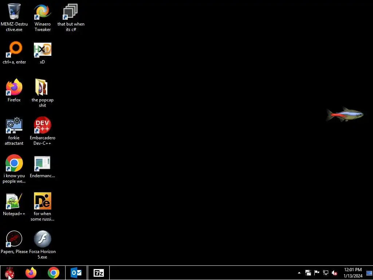Open 7-Zip from the taskbar
Screen dimensions: 373x280
98,273
